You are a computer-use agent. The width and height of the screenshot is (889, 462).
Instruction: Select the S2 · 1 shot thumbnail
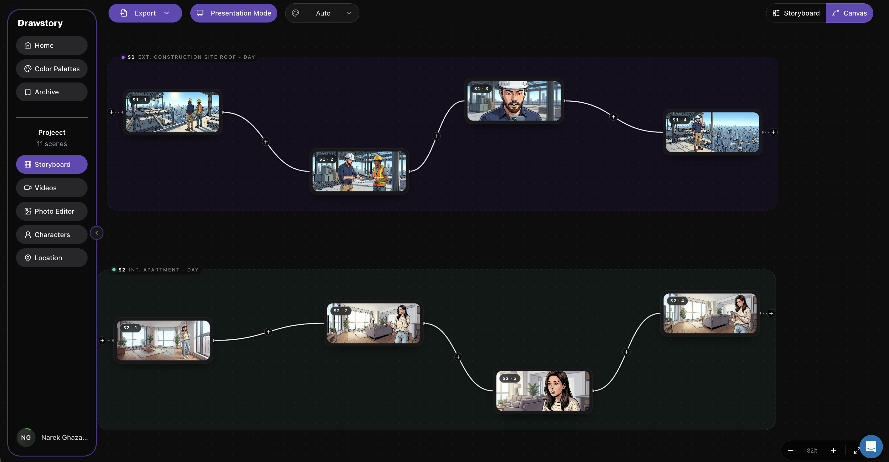(163, 340)
